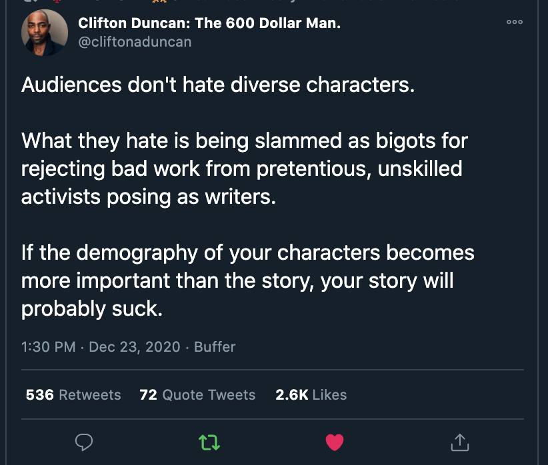See who liked the tweet via 2.6K Likes
548x465 pixels.
(x=311, y=394)
